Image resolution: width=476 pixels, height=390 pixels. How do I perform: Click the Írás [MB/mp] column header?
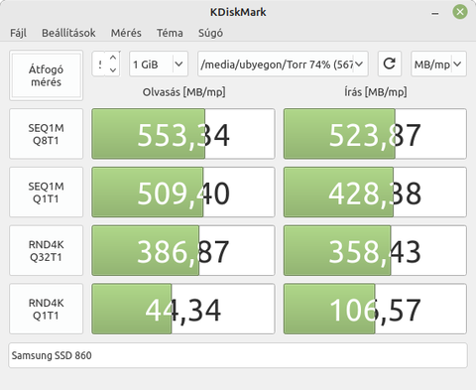click(x=376, y=92)
